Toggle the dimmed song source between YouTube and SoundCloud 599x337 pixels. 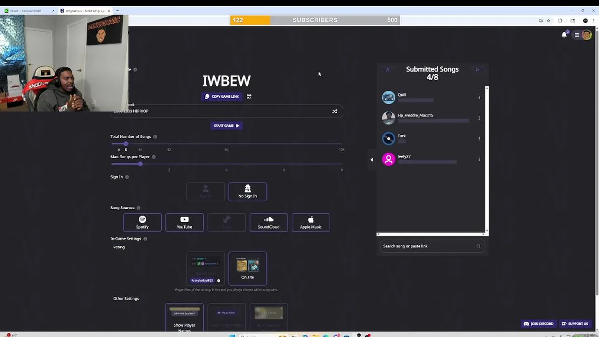[226, 222]
